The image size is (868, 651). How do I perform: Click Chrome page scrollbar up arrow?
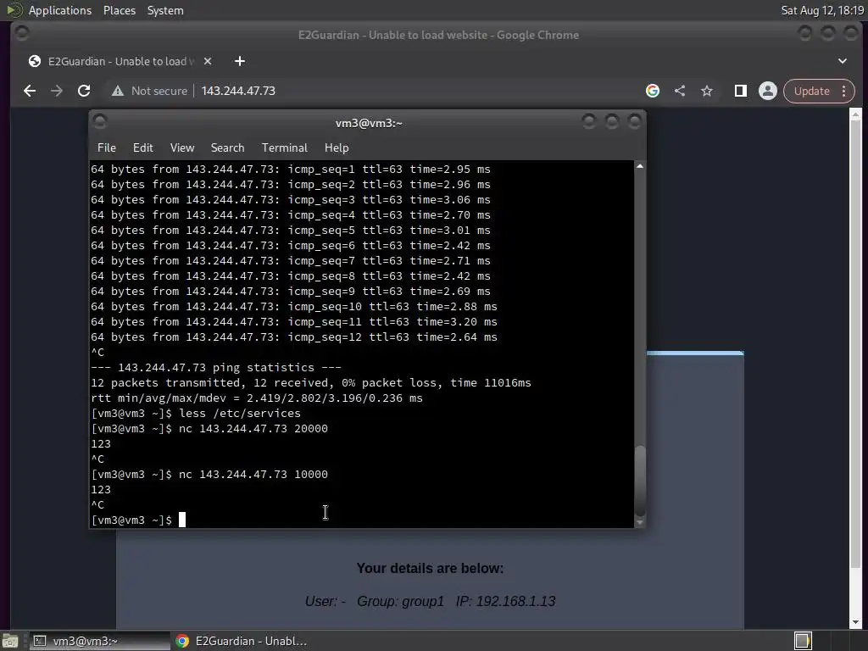point(855,114)
